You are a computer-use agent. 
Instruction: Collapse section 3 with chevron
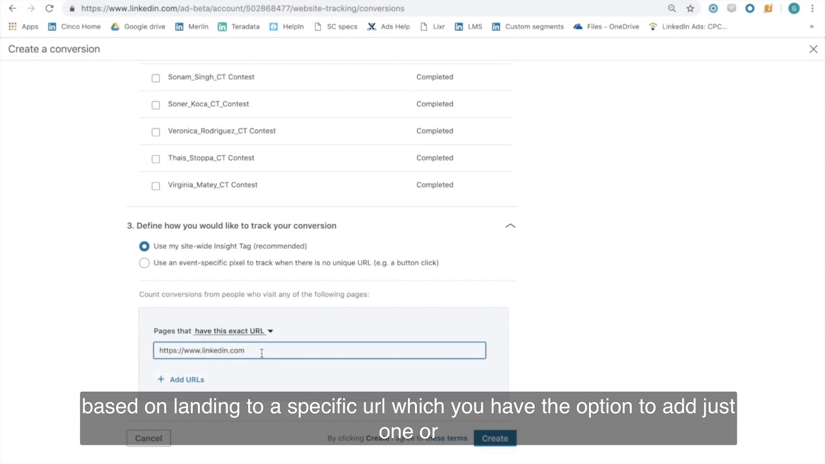[510, 226]
